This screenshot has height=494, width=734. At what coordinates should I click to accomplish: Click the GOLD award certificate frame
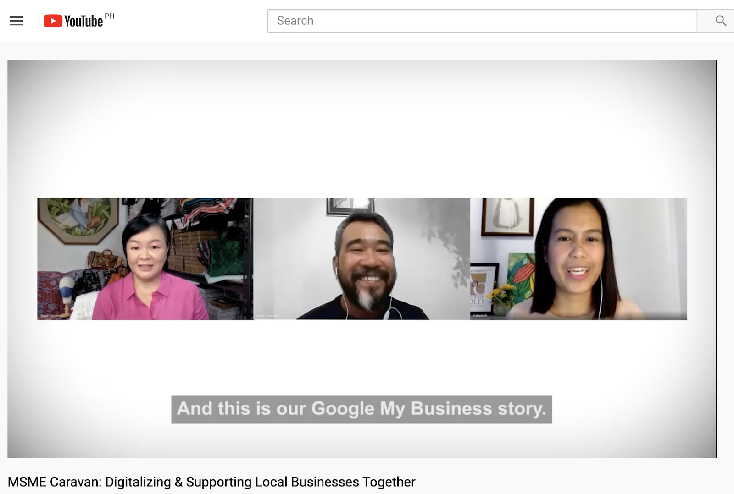tap(482, 288)
